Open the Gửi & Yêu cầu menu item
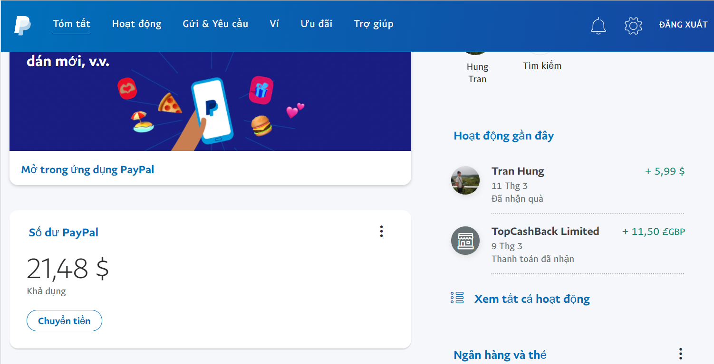 tap(215, 24)
